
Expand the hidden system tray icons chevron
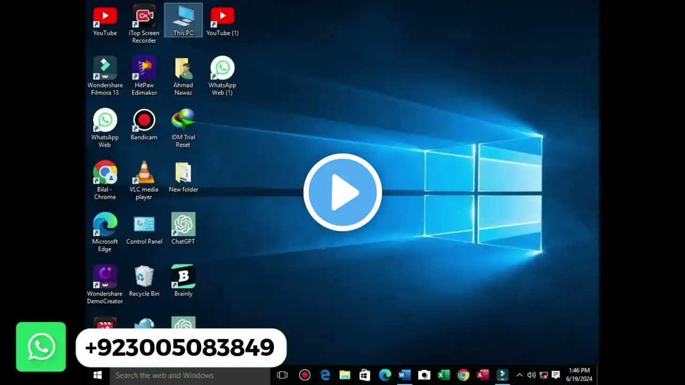(519, 375)
